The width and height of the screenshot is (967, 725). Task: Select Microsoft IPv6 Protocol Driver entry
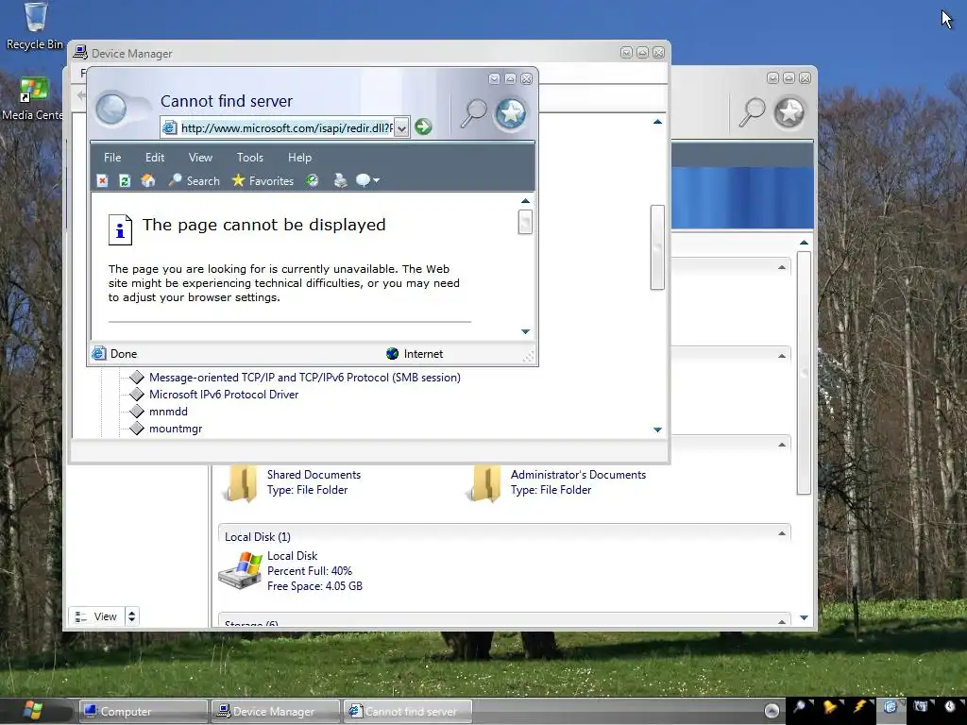click(x=224, y=395)
